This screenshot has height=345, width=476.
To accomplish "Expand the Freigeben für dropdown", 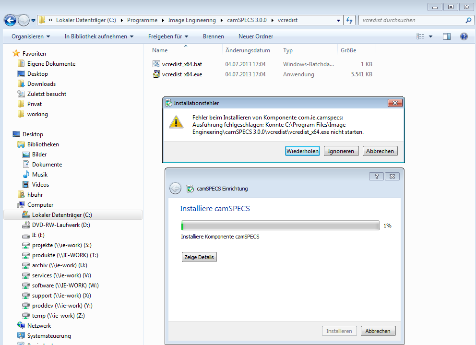I will (168, 36).
